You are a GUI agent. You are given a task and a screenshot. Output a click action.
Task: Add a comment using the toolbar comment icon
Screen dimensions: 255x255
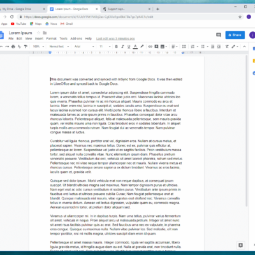(156, 47)
